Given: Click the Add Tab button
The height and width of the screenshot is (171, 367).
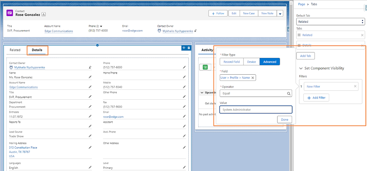Looking at the screenshot, I should point(306,56).
